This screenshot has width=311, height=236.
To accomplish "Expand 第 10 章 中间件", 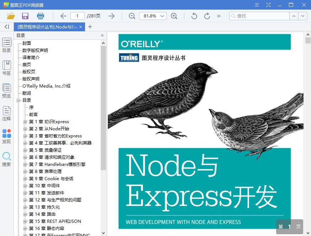I will click(x=25, y=186).
